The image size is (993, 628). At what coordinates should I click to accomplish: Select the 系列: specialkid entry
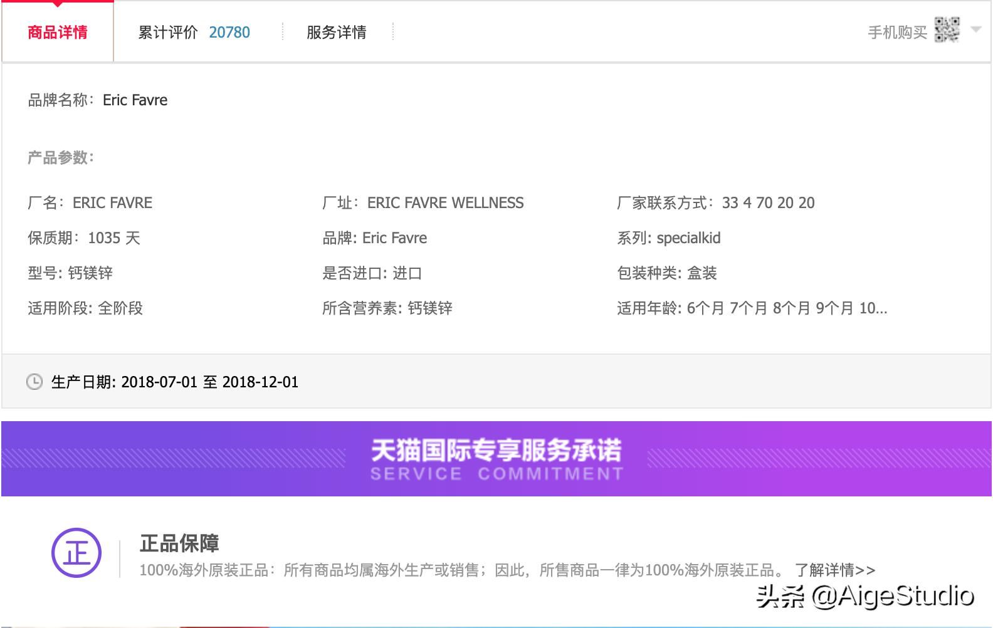[669, 238]
